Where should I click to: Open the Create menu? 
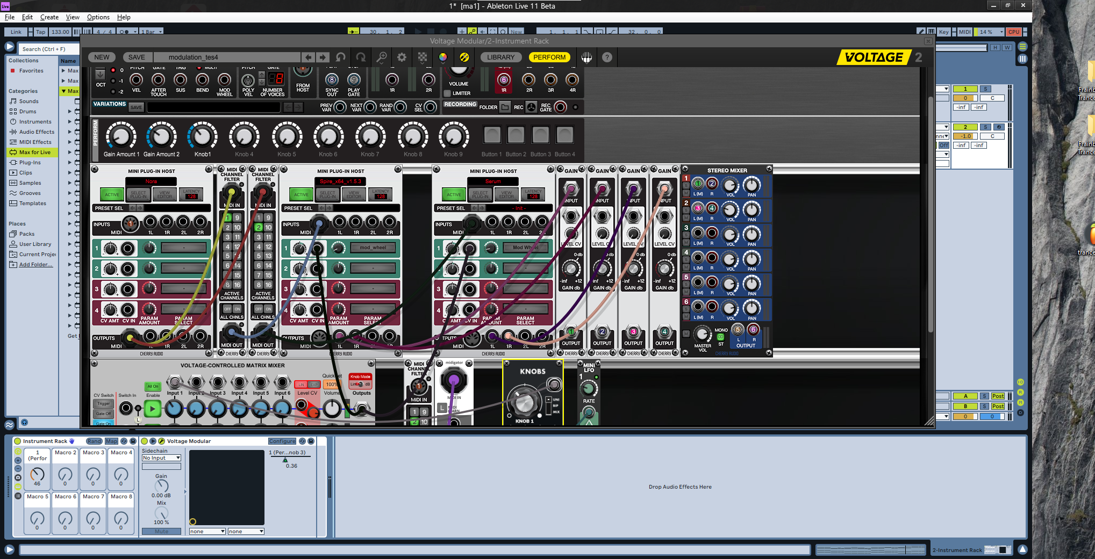pos(49,17)
